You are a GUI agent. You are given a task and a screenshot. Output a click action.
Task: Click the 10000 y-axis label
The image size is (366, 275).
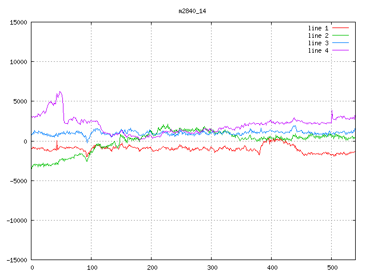point(18,62)
